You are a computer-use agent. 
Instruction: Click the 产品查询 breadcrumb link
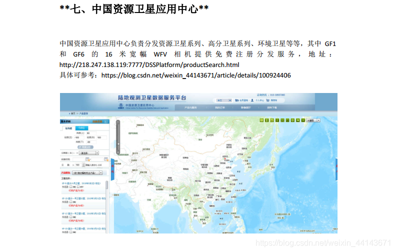point(83,113)
